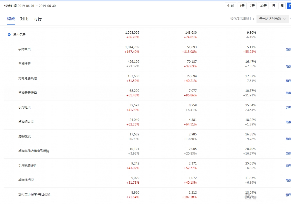The image size is (291, 204).
Task: Open the 每一次访问来源 dropdown
Action: [x=272, y=19]
